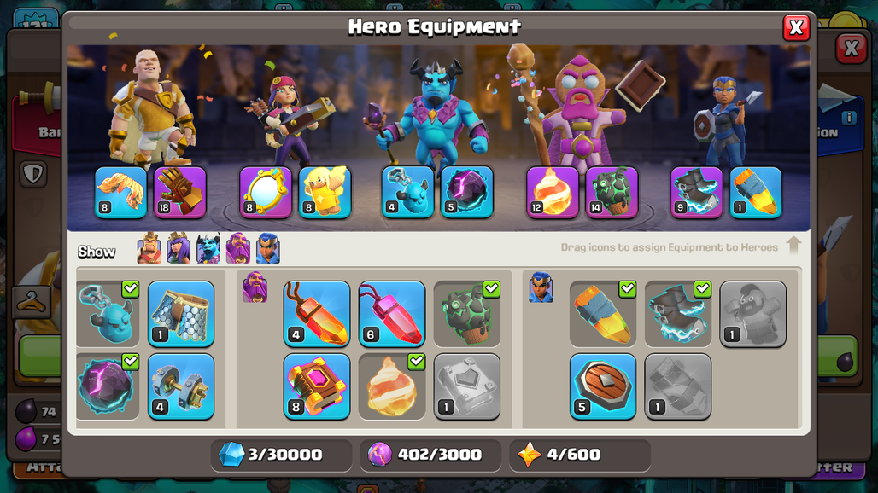The height and width of the screenshot is (493, 878).
Task: Select the level 4 orange gem equipment
Action: pos(317,314)
